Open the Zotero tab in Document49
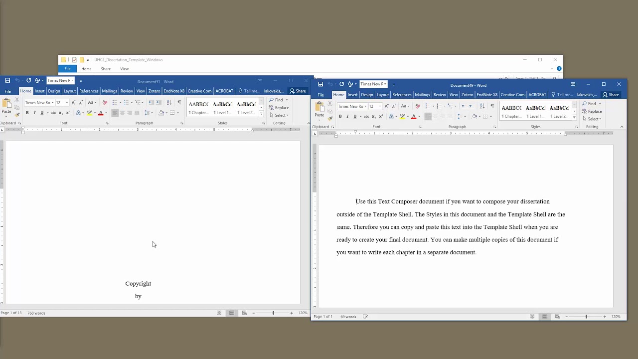This screenshot has width=638, height=359. click(467, 95)
